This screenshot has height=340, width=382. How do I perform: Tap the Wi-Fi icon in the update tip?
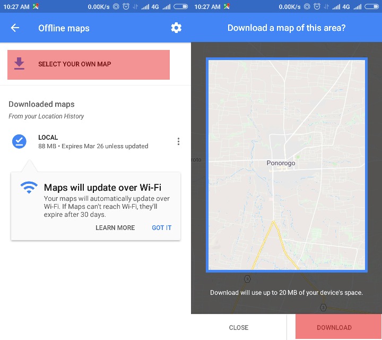click(x=29, y=188)
